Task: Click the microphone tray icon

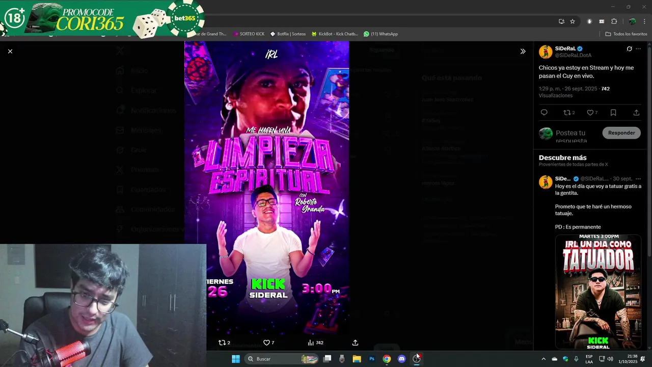Action: click(576, 359)
